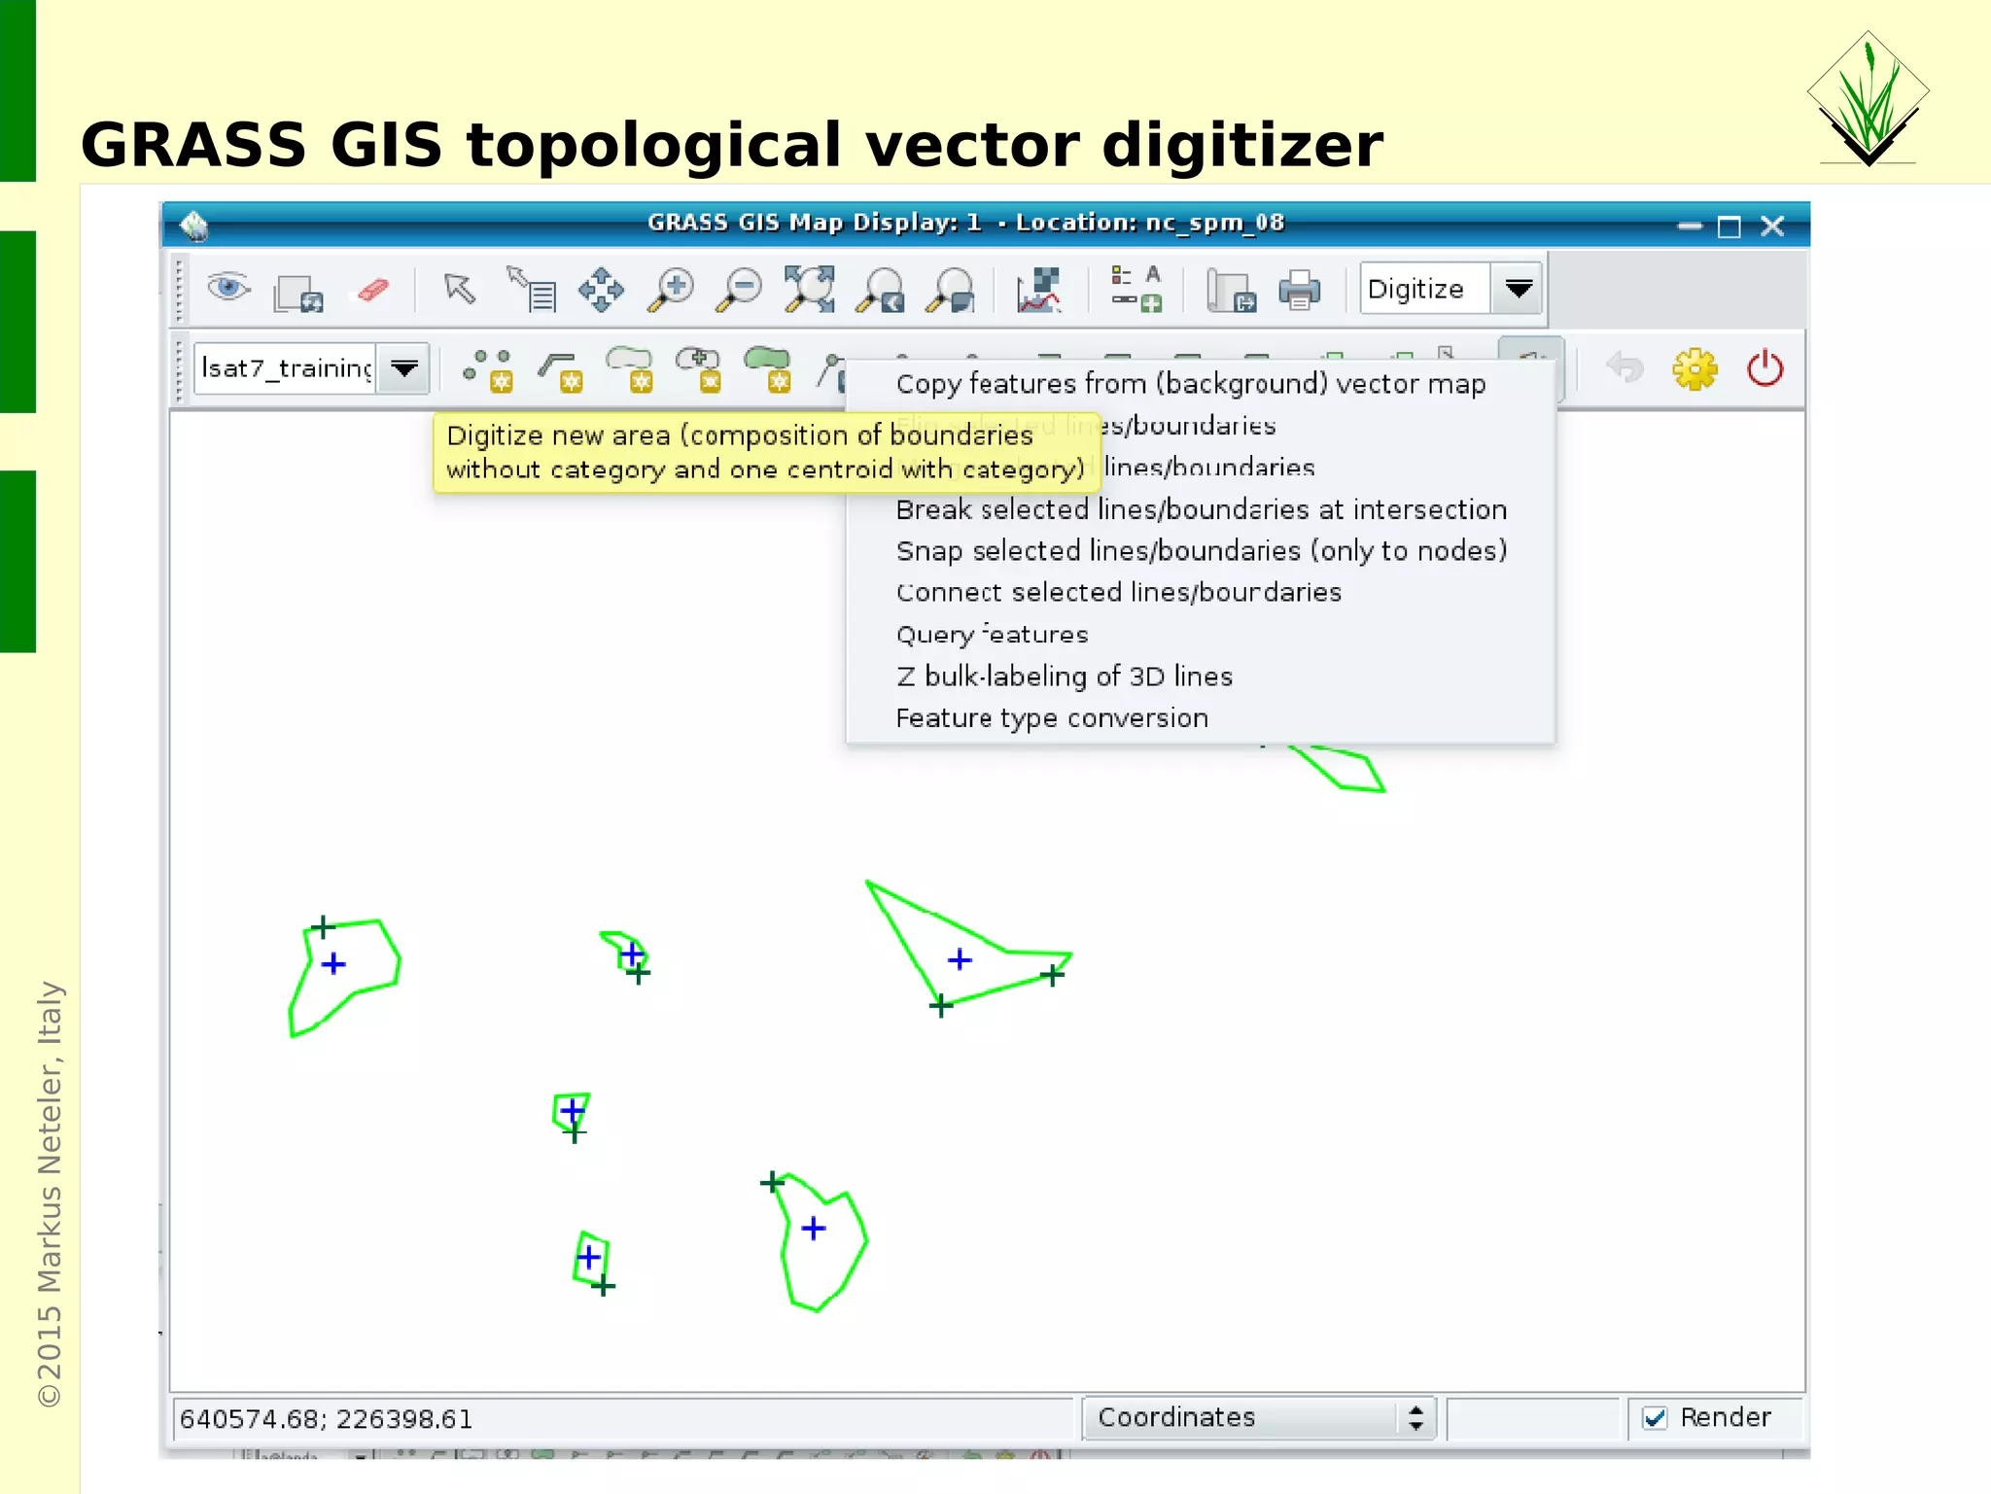Click Return to previous zoom icon
The image size is (1991, 1494).
coord(881,290)
